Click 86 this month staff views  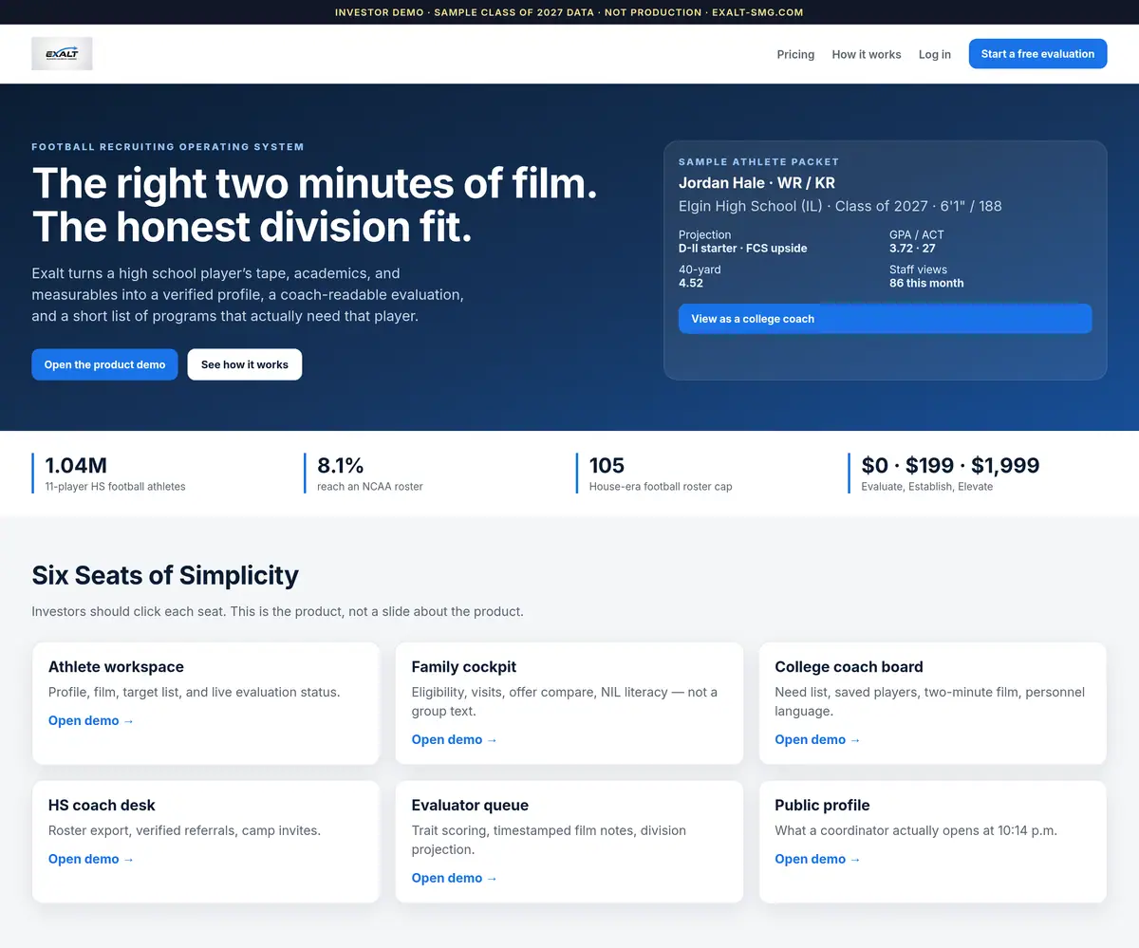pos(926,284)
